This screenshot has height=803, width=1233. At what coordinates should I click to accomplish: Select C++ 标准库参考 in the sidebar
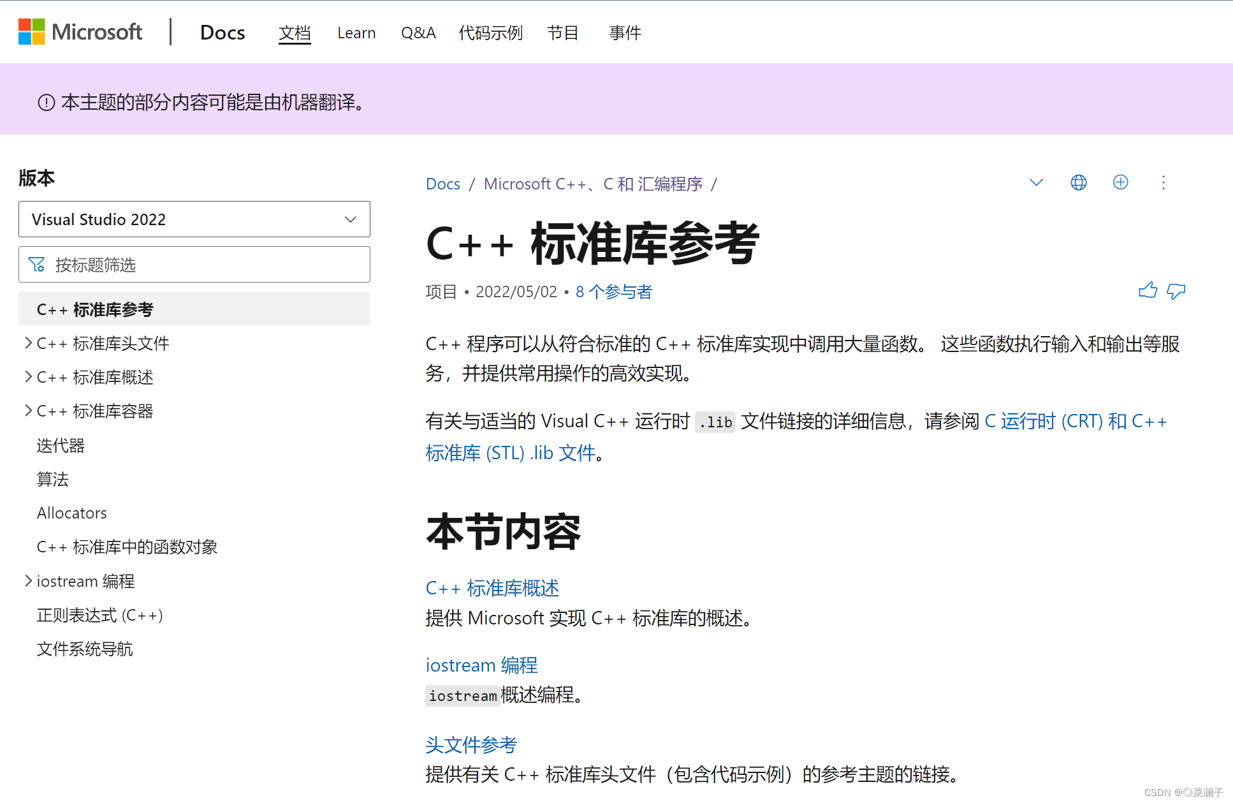point(194,309)
